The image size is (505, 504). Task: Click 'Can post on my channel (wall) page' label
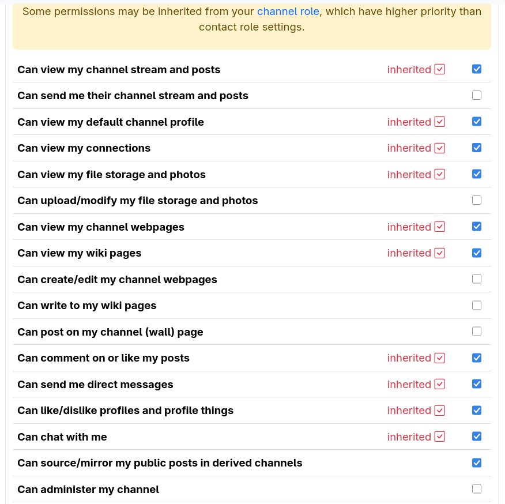[x=110, y=332]
